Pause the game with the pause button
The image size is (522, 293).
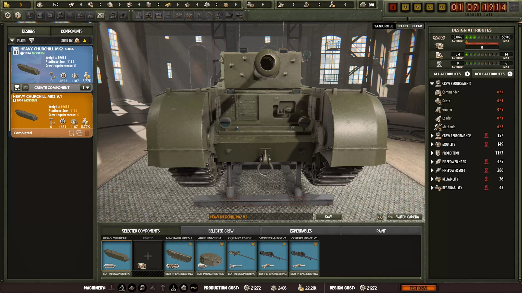click(x=392, y=7)
